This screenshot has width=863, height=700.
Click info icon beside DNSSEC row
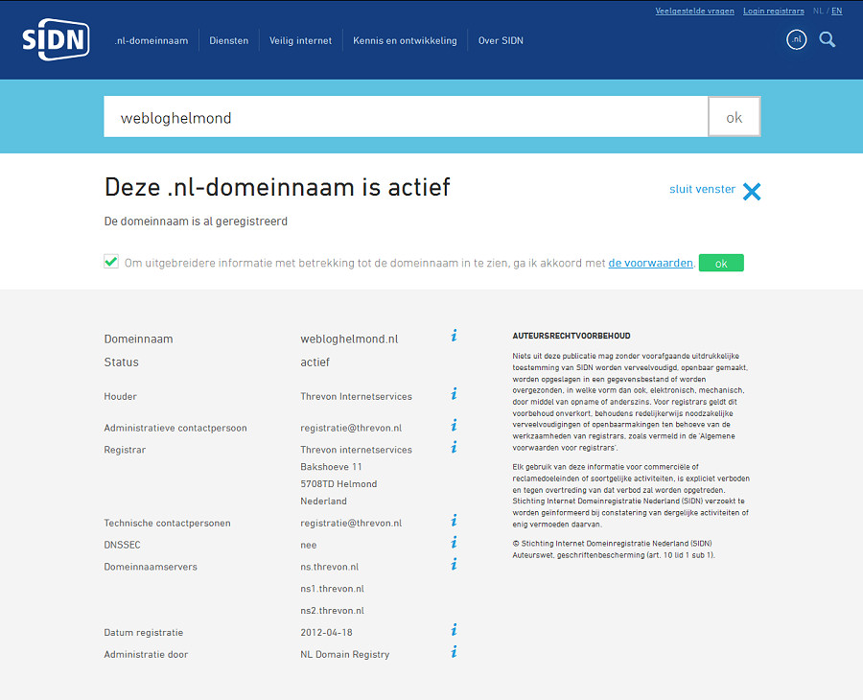[x=454, y=543]
